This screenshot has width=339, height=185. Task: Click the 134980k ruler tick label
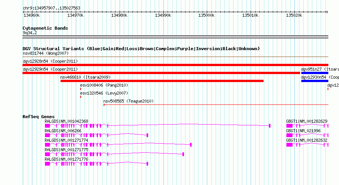tap(119, 15)
